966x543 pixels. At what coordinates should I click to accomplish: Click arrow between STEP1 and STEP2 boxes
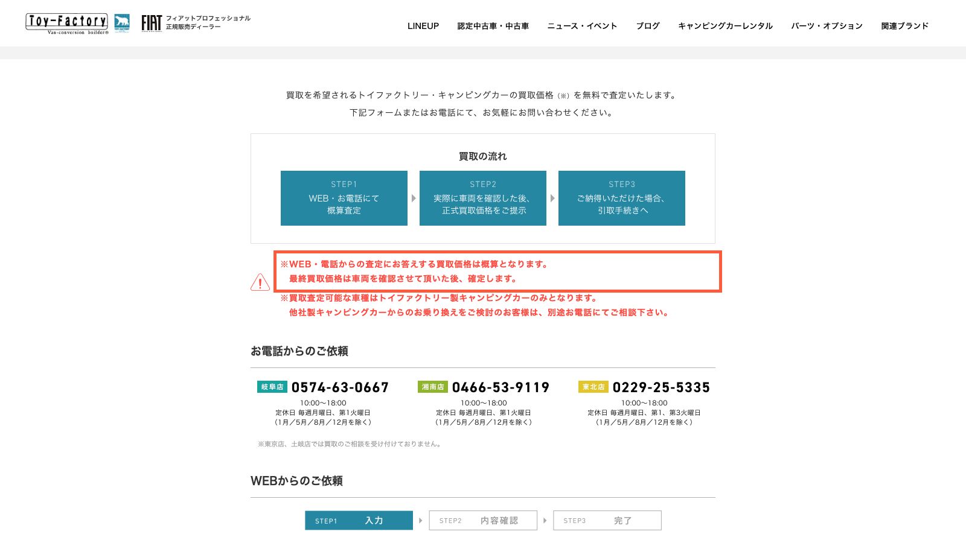(414, 198)
